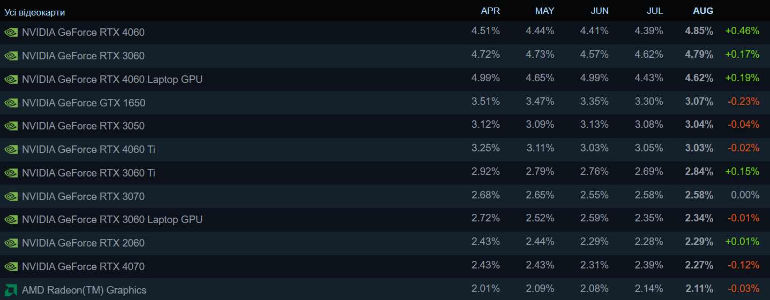Click the NVIDIA icon next to RTX 3060

tap(11, 56)
